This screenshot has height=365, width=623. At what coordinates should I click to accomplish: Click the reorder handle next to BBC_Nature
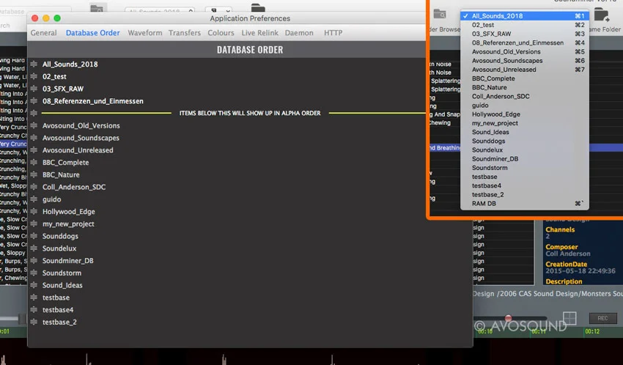coord(34,174)
